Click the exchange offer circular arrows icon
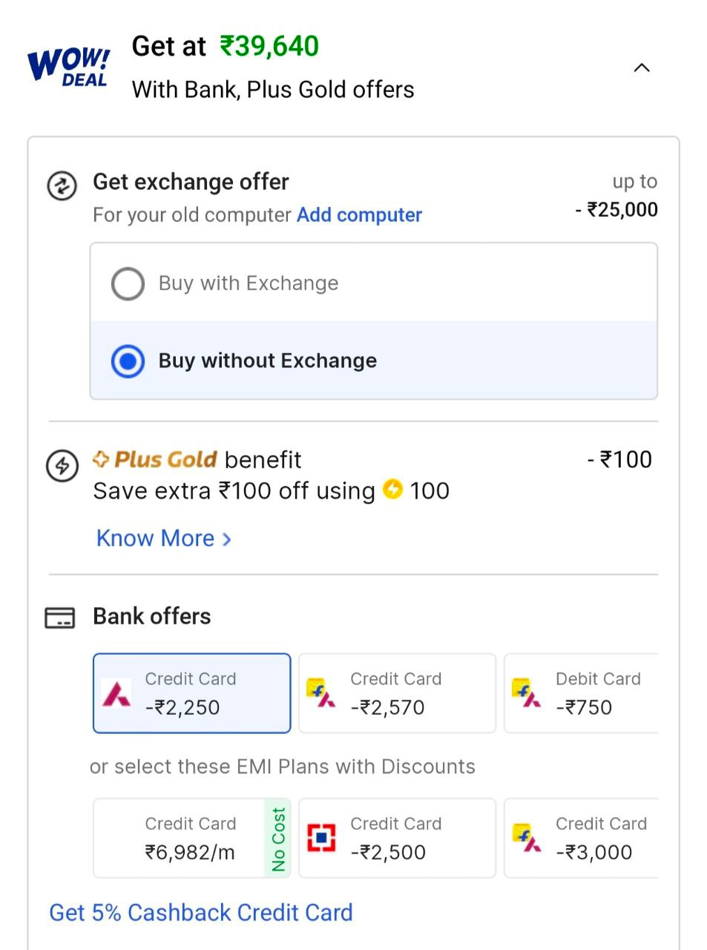The height and width of the screenshot is (950, 707). (62, 186)
